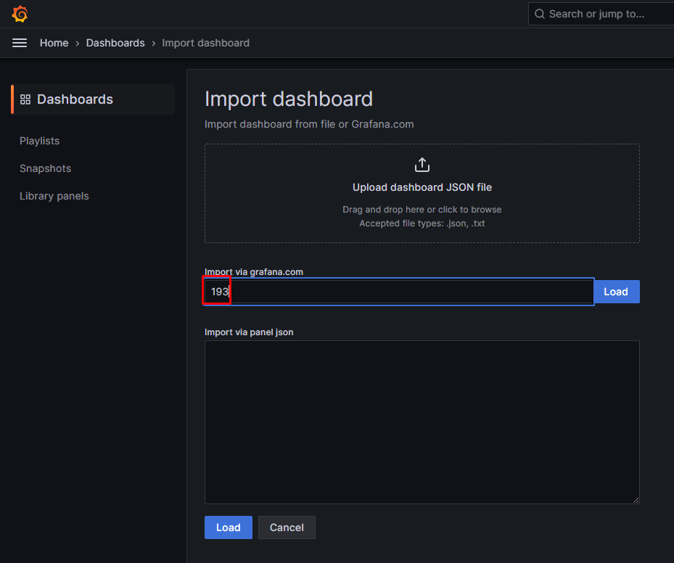Click the upload arrow icon
Screen dimensions: 674x563
[x=422, y=165]
